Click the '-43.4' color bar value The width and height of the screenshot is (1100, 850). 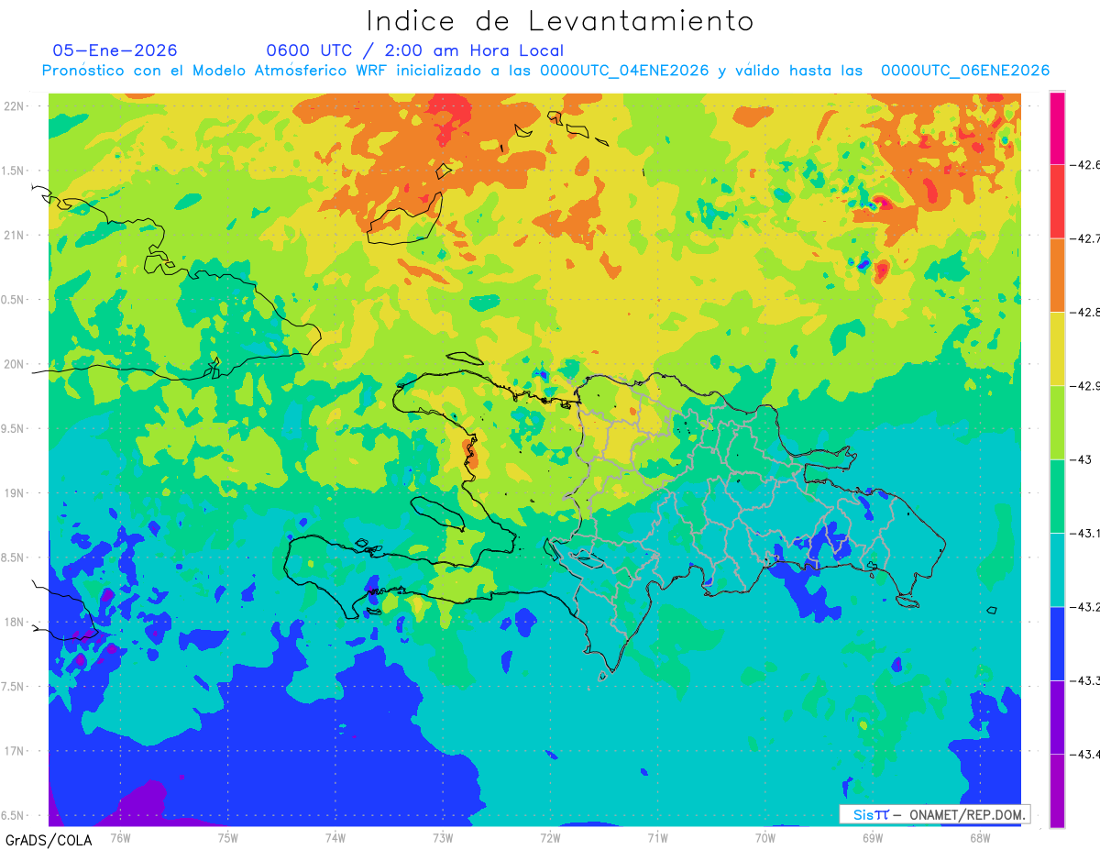pyautogui.click(x=1085, y=754)
